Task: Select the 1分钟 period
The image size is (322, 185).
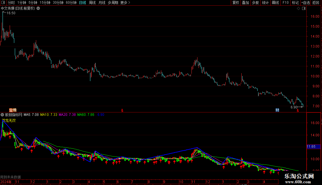Action: (22, 3)
